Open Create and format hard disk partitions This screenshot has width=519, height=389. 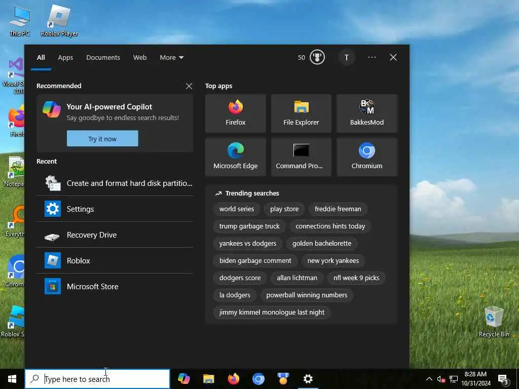click(x=115, y=183)
